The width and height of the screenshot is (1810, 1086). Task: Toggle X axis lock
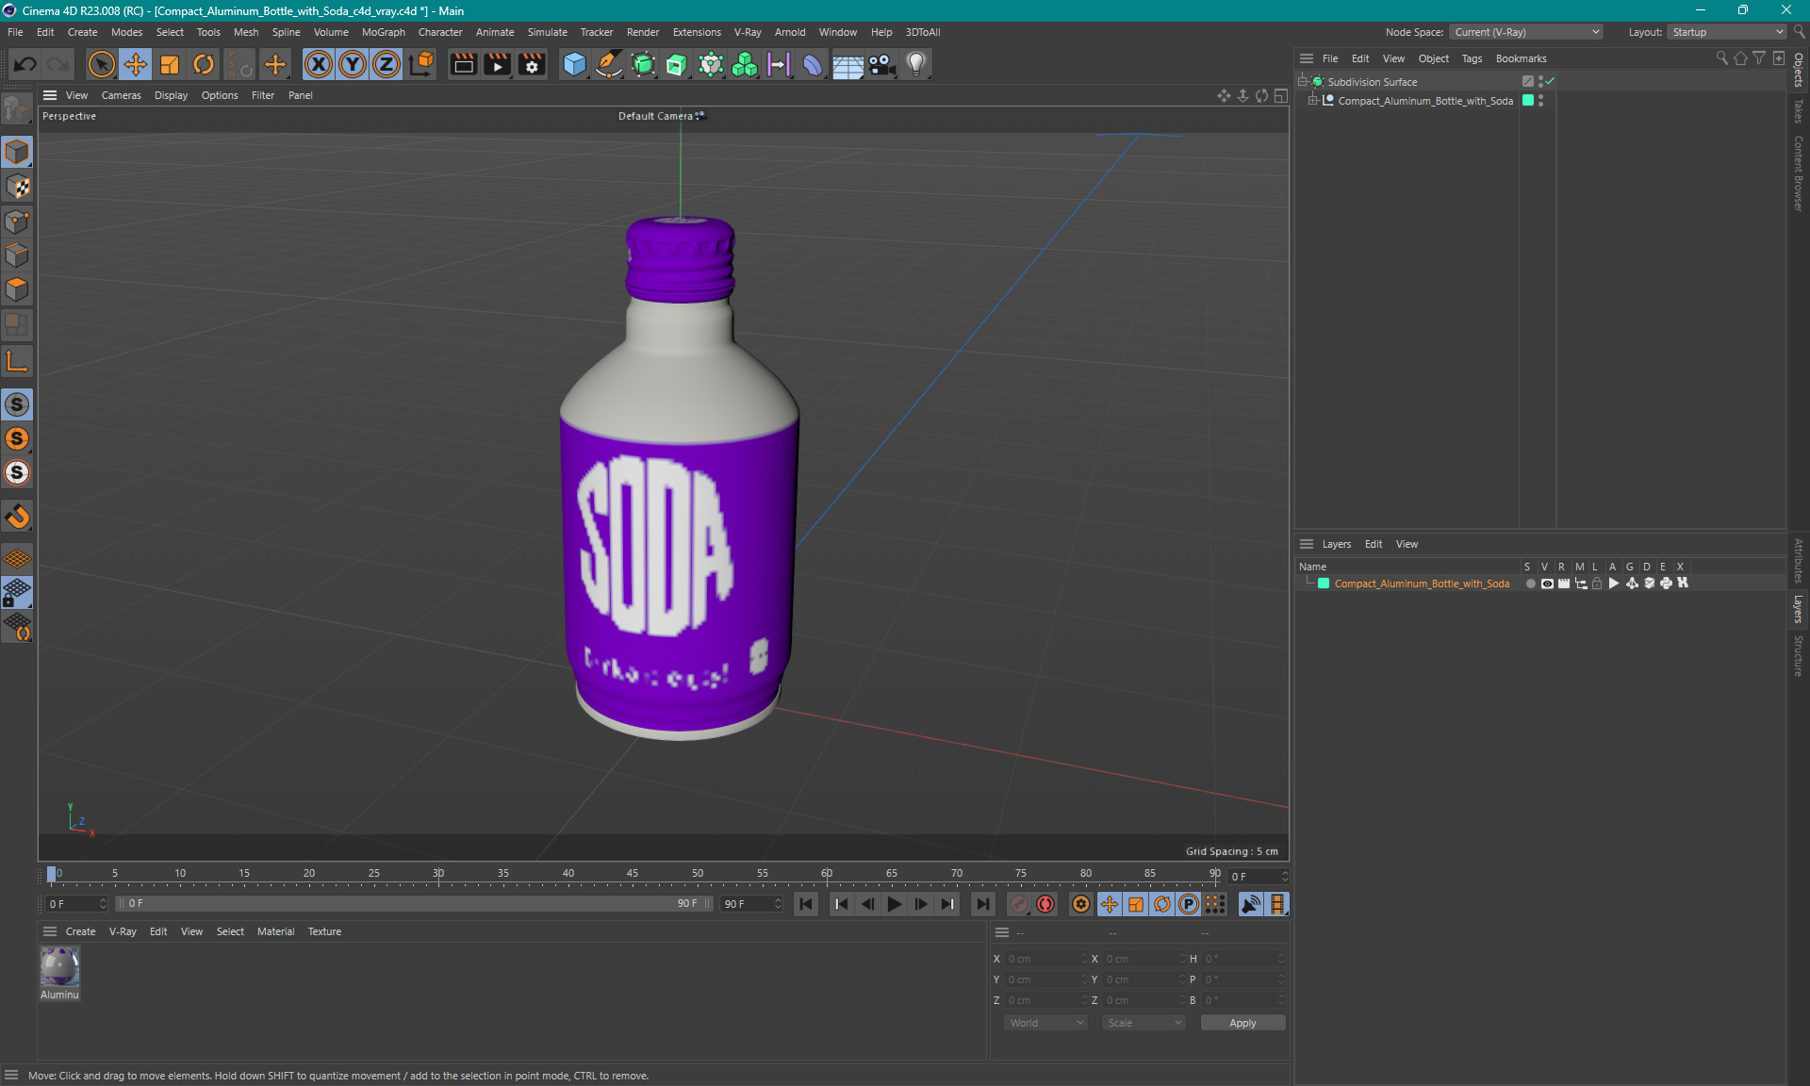click(319, 64)
